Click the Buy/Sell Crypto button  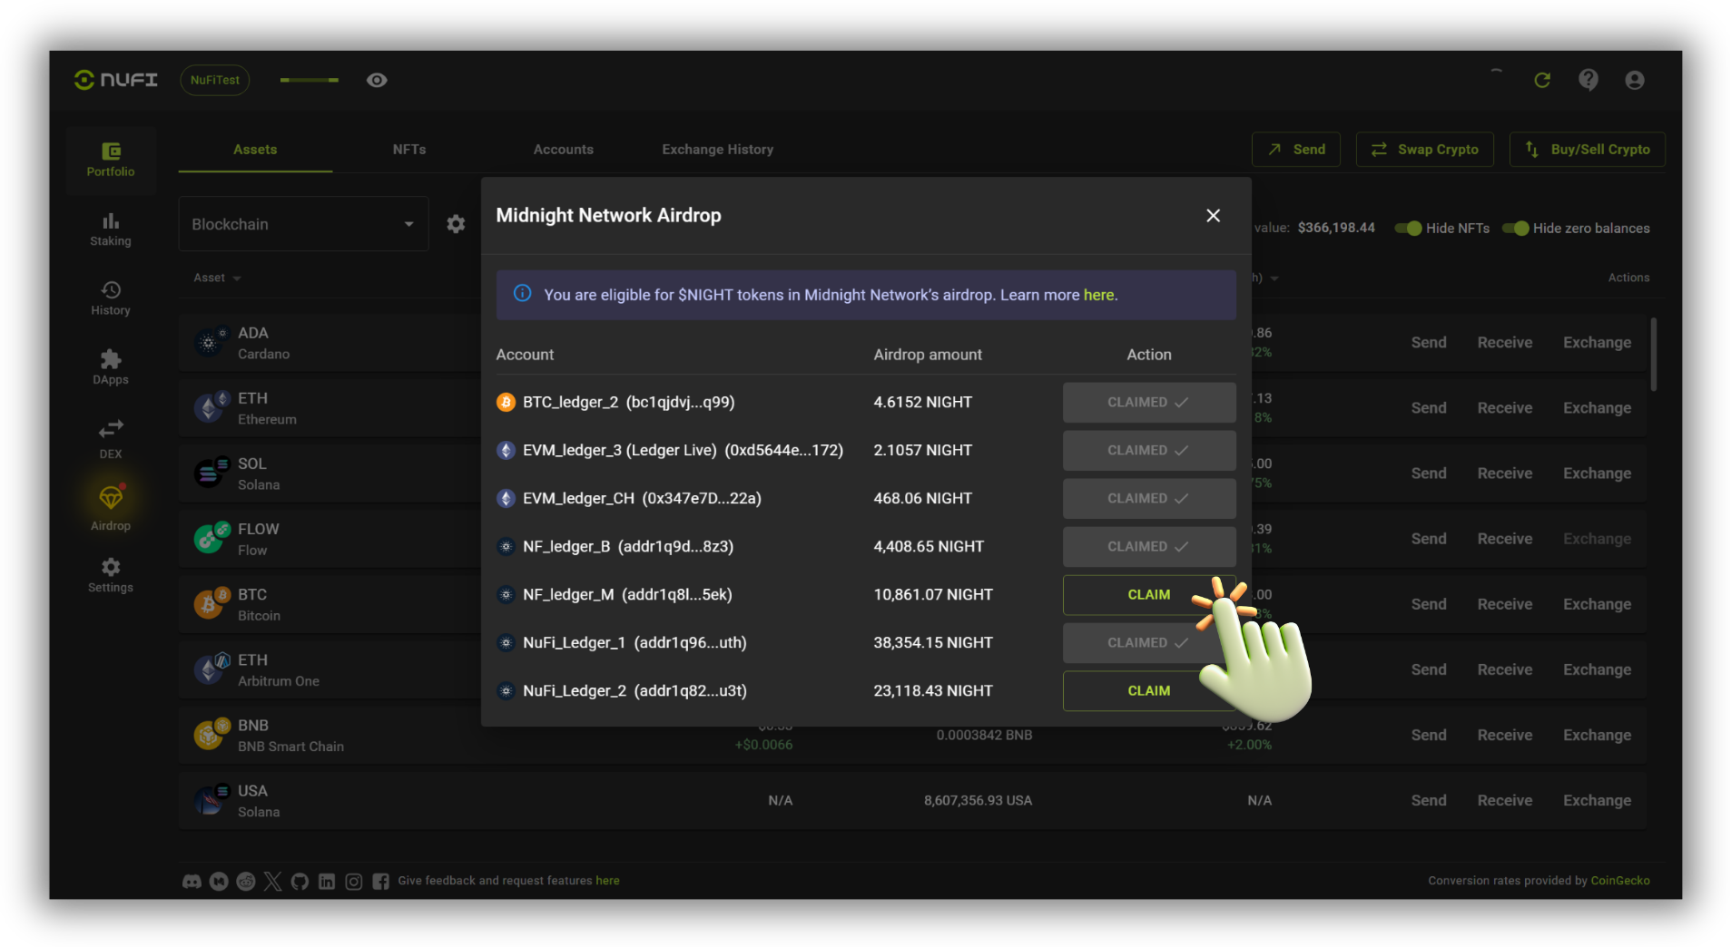pyautogui.click(x=1588, y=150)
